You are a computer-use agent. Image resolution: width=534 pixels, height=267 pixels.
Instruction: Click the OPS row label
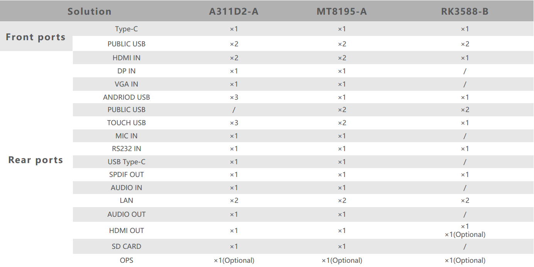(127, 260)
